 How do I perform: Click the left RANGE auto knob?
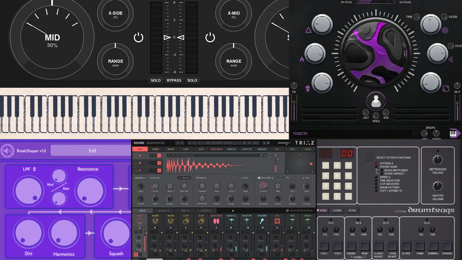point(115,61)
